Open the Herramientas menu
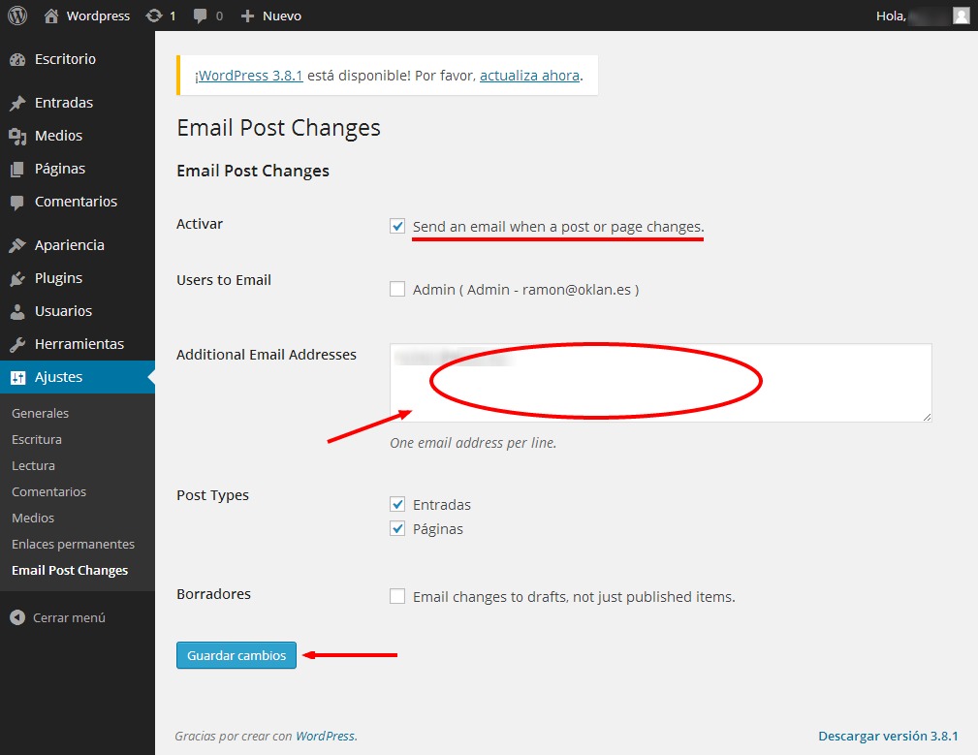Image resolution: width=978 pixels, height=755 pixels. click(x=78, y=344)
